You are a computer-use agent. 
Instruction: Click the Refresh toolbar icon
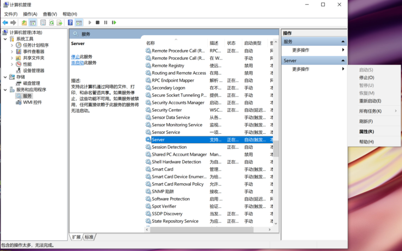coord(51,22)
